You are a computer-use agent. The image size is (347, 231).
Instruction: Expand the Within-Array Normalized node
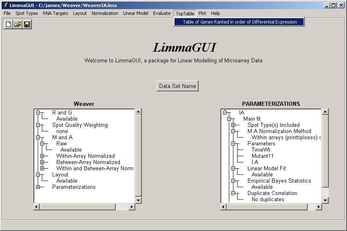pyautogui.click(x=42, y=156)
